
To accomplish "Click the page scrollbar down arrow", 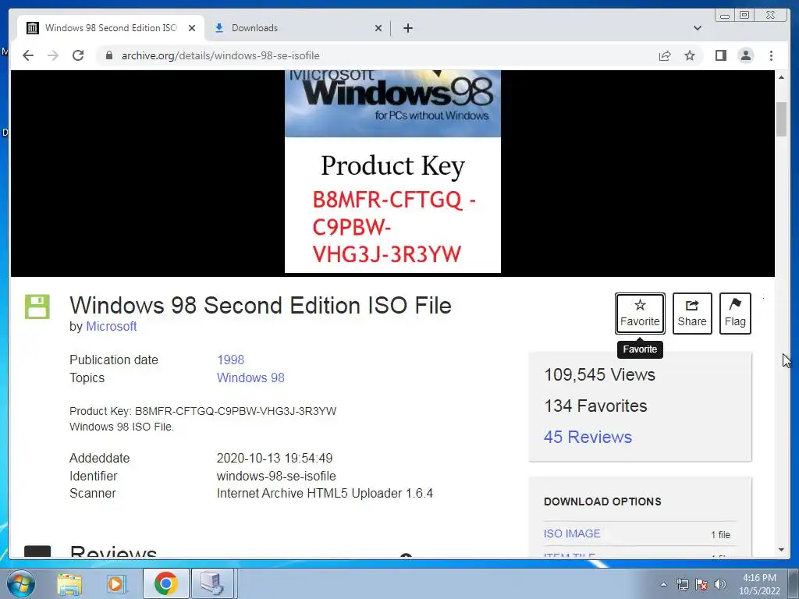I will [x=781, y=550].
